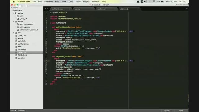The image size is (199, 112).
Task: Click the Wi-Fi status icon
Action: tap(154, 2)
